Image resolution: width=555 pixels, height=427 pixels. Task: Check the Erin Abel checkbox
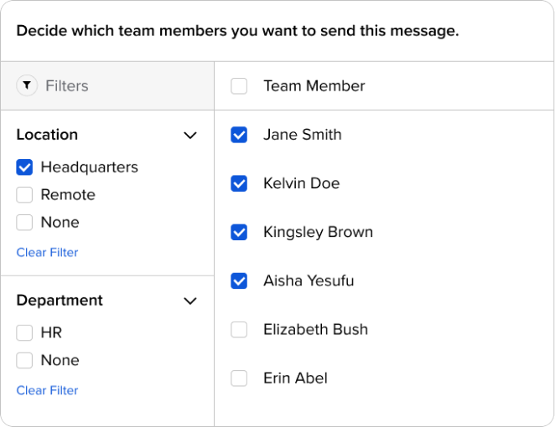tap(239, 378)
